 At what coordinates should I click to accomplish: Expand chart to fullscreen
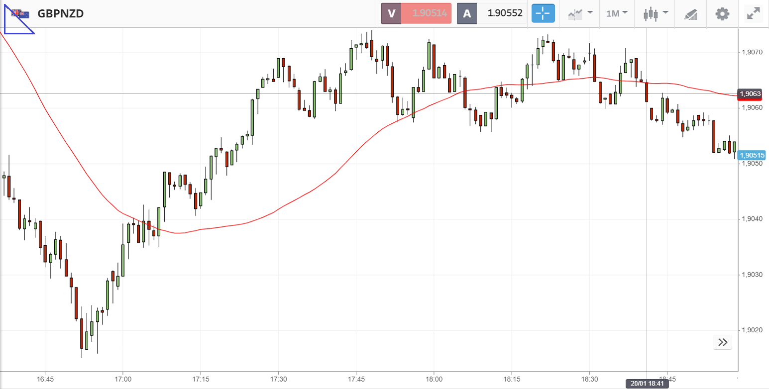[754, 13]
